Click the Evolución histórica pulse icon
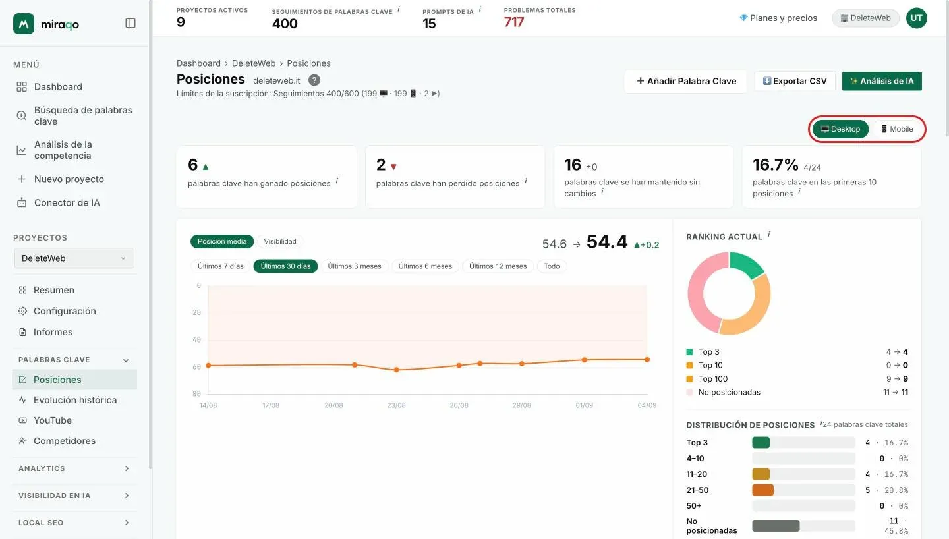Image resolution: width=949 pixels, height=539 pixels. tap(22, 400)
